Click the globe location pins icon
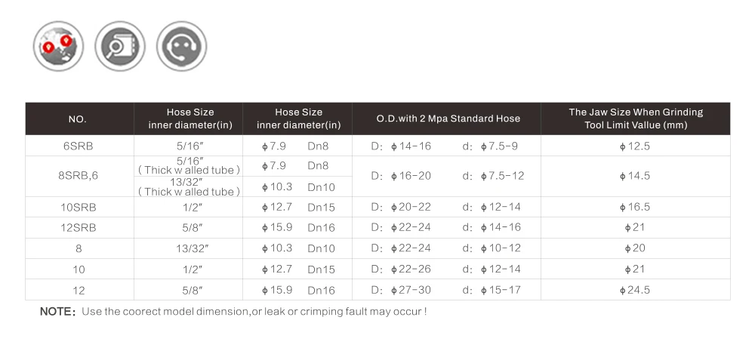Screen dimensions: 755x348 [58, 46]
